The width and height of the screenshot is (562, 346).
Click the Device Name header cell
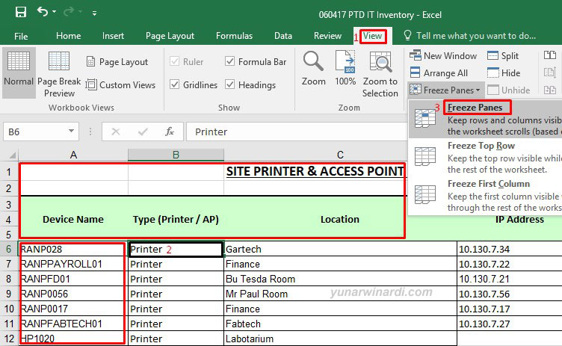[x=73, y=219]
